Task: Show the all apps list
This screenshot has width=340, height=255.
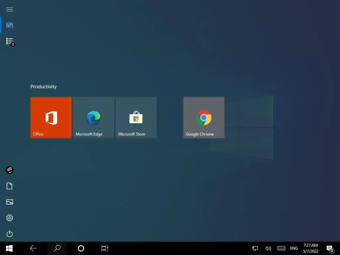Action: pyautogui.click(x=10, y=41)
